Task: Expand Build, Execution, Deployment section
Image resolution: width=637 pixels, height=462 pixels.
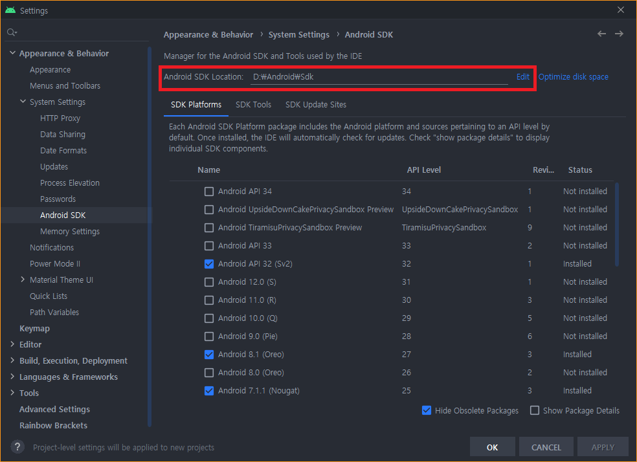Action: point(12,360)
